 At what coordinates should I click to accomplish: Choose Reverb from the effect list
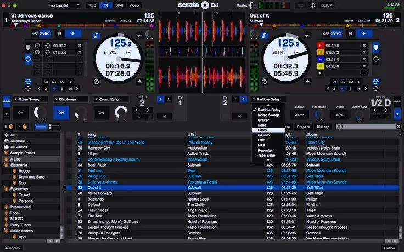click(x=268, y=135)
